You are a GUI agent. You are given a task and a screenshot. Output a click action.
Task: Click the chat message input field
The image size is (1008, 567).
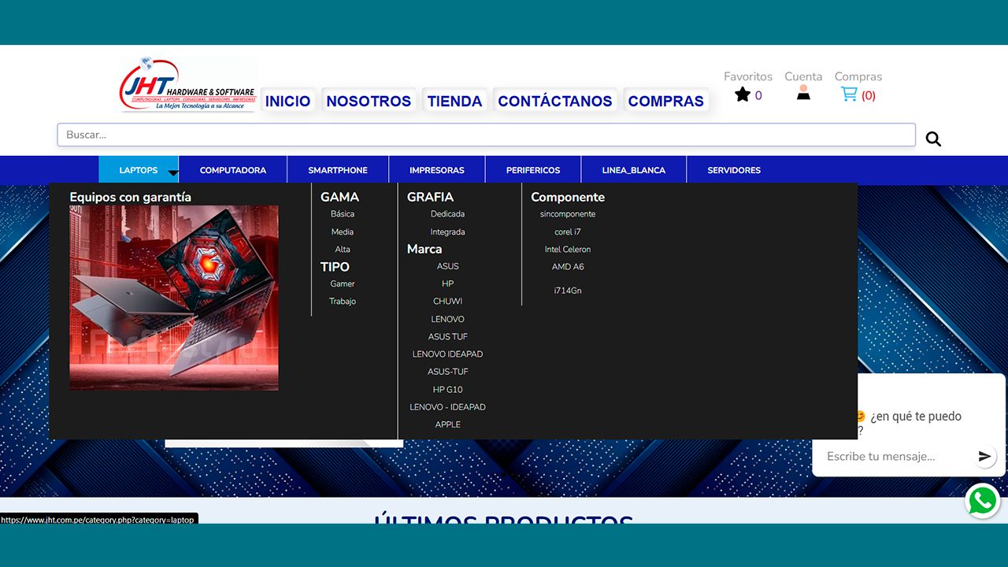click(x=892, y=456)
